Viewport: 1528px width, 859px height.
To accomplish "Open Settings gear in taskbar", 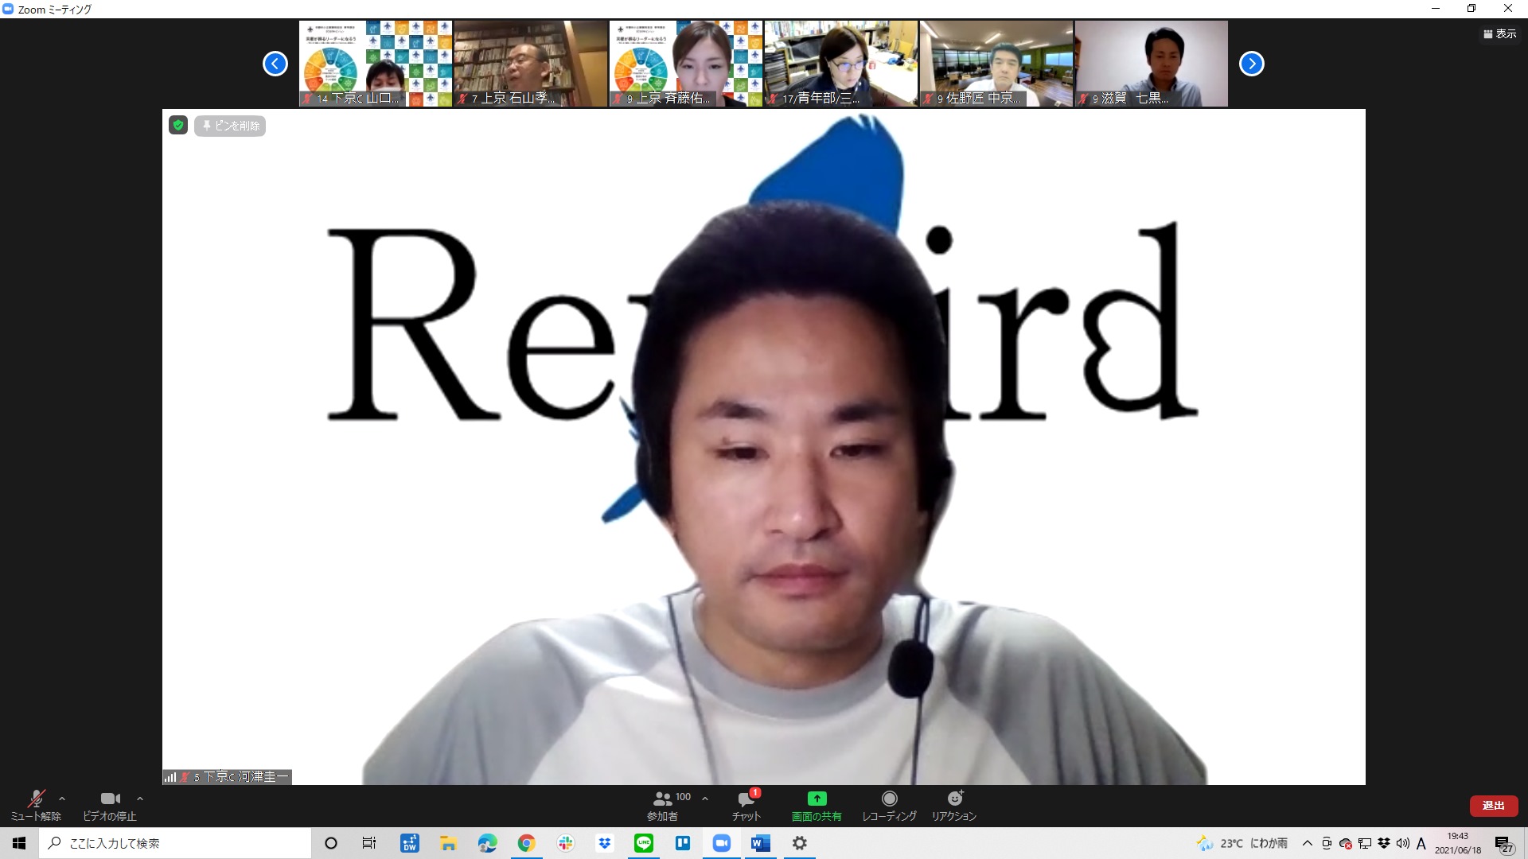I will 800,843.
